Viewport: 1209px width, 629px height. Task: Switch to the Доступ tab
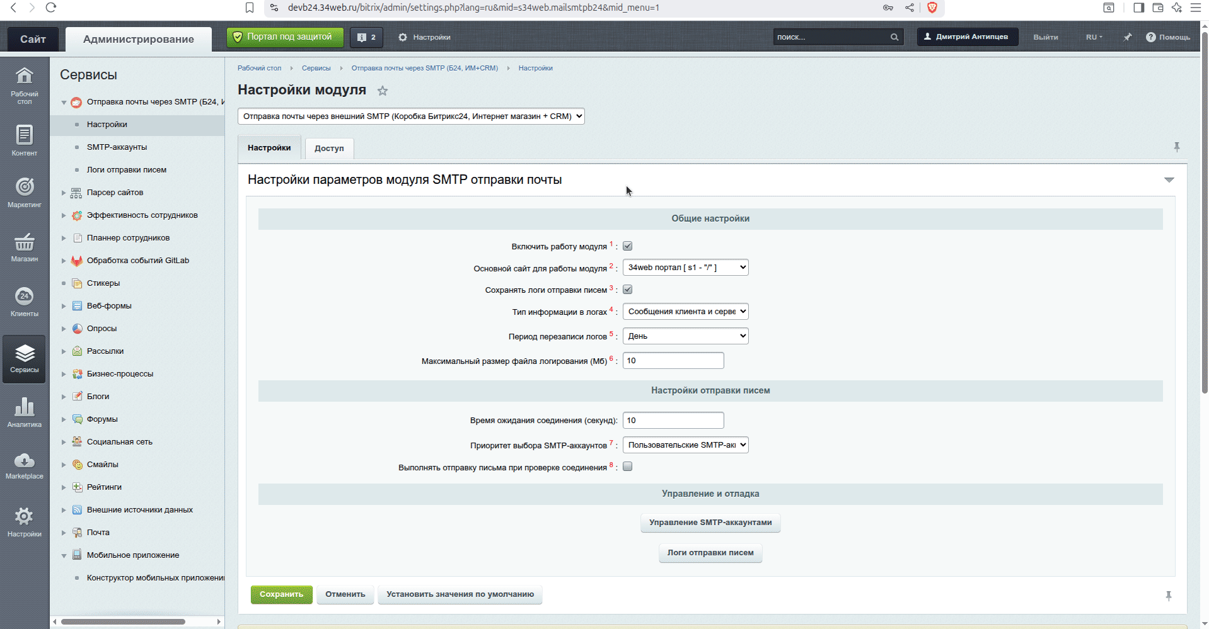tap(329, 148)
